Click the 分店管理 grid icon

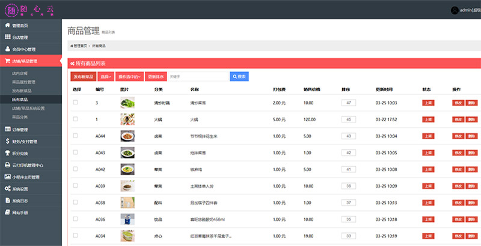(x=7, y=37)
